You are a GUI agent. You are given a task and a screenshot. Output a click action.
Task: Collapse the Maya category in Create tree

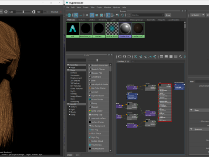click(68, 70)
